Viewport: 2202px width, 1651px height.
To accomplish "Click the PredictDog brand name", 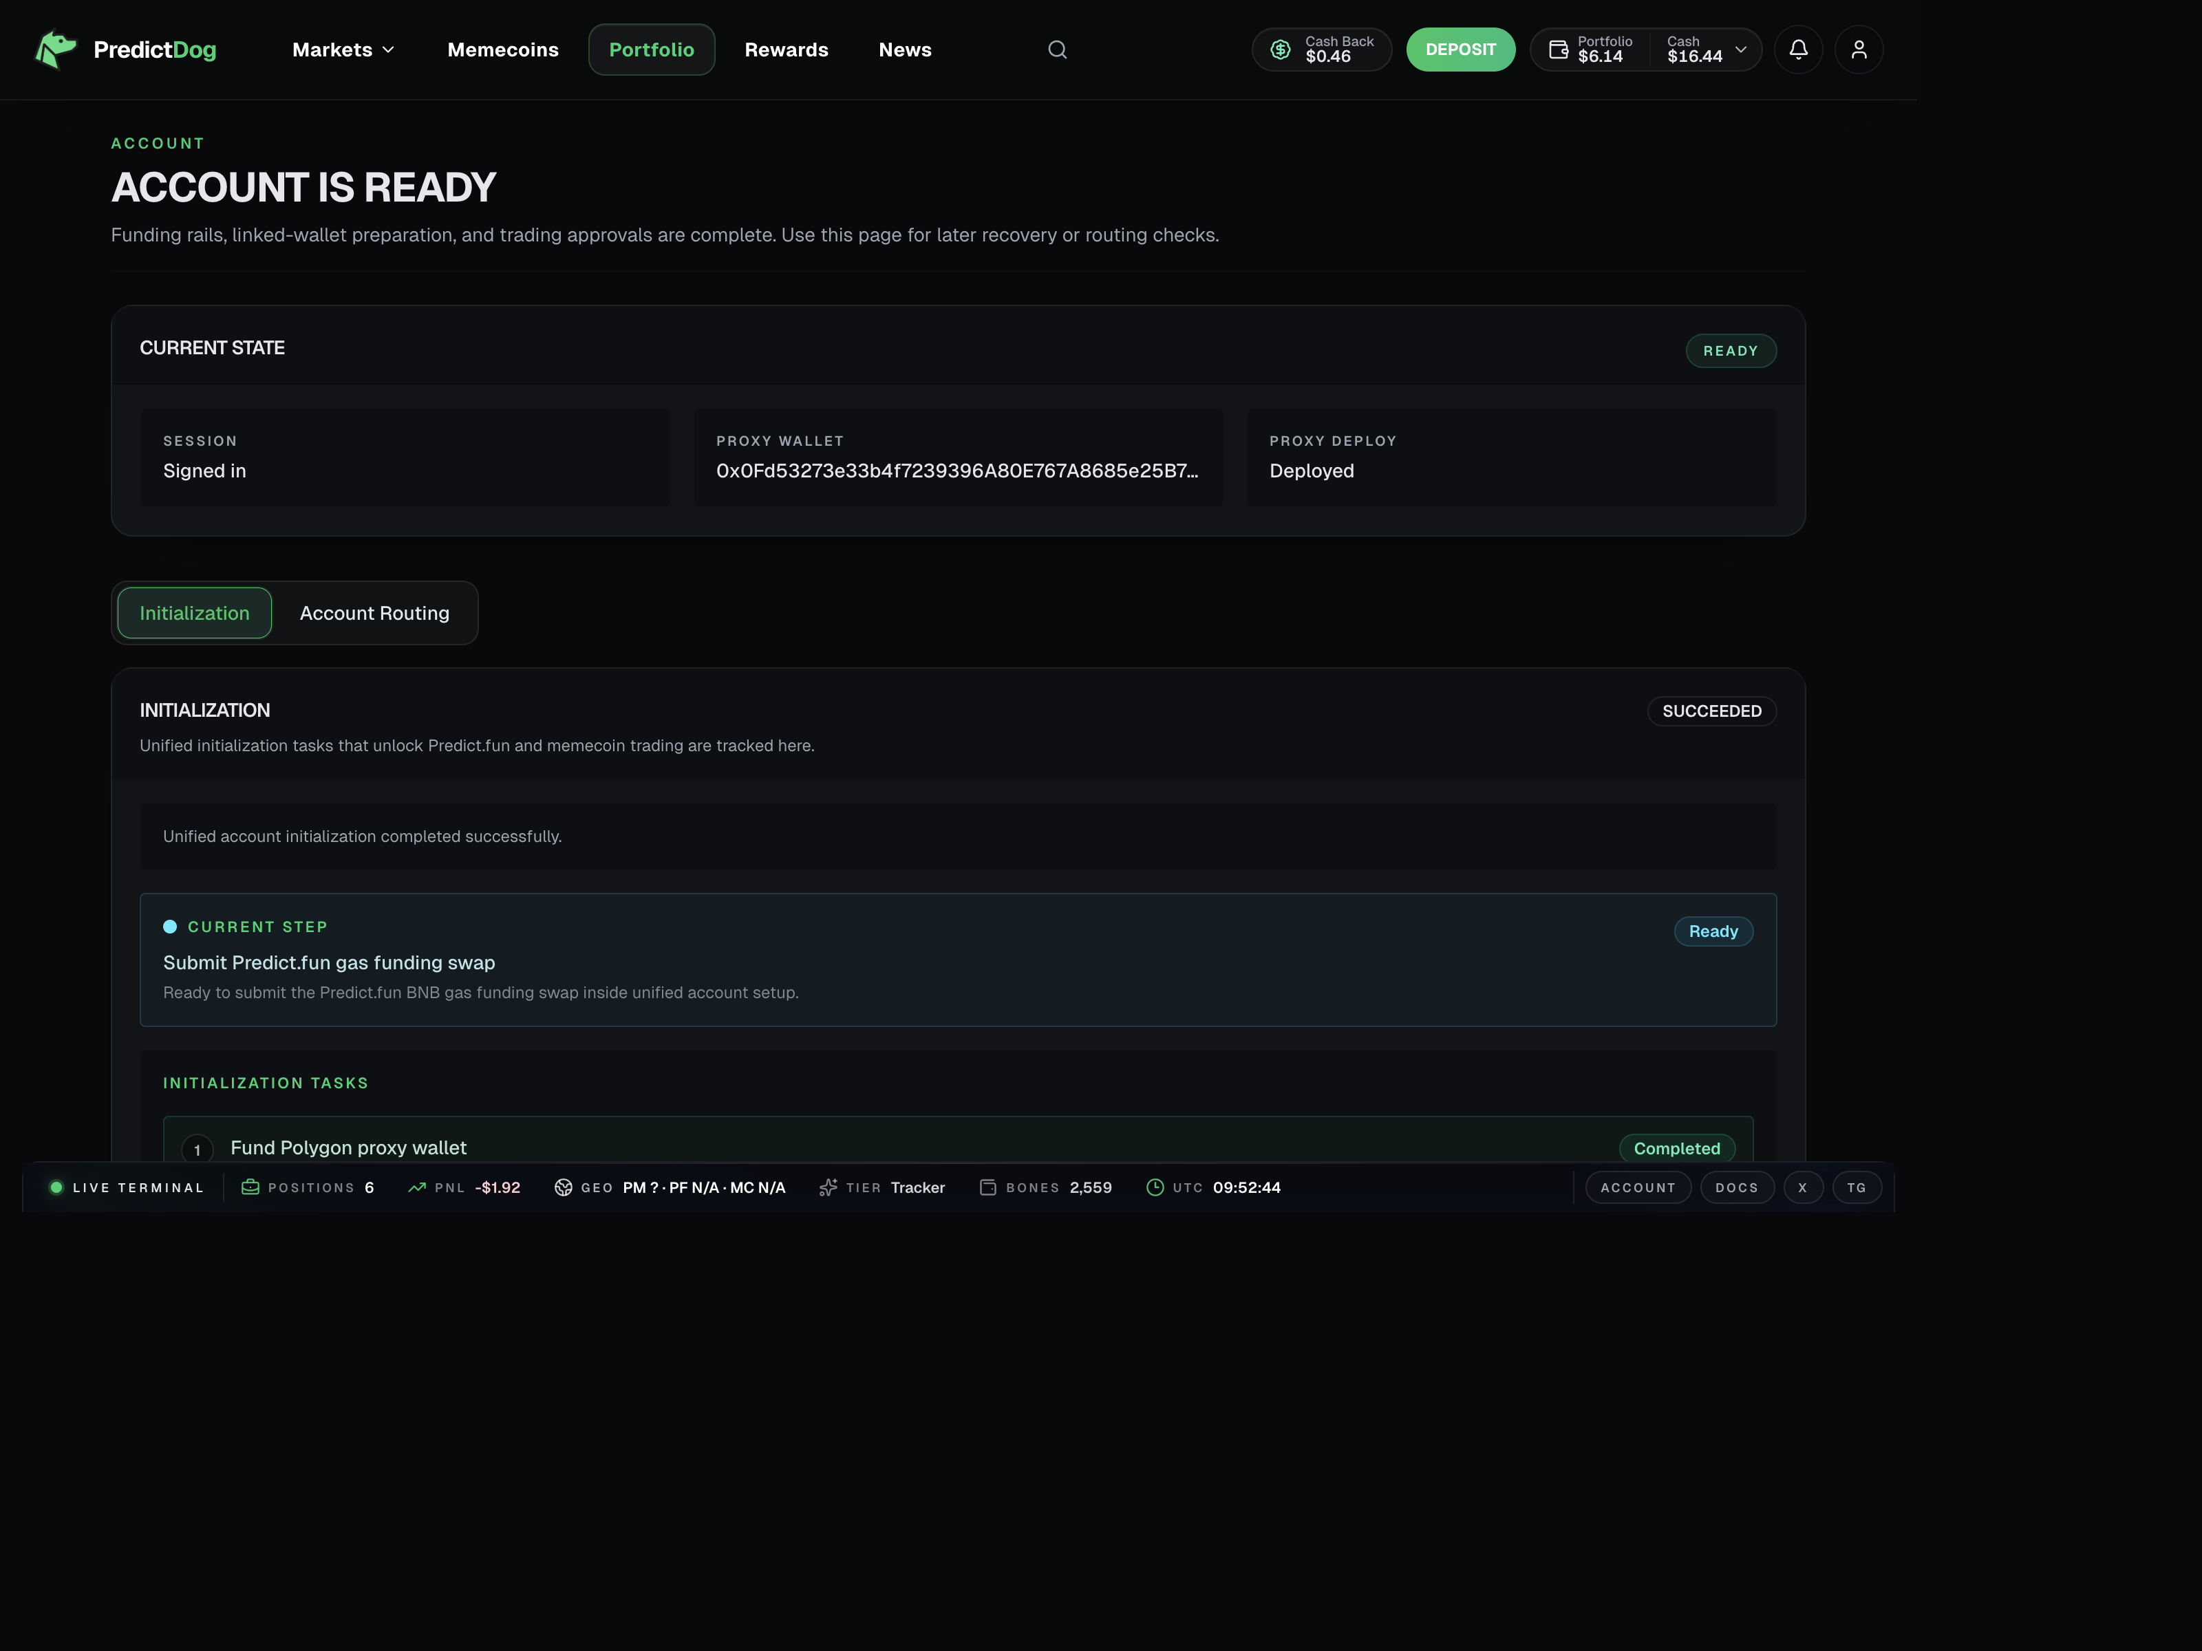I will point(154,50).
